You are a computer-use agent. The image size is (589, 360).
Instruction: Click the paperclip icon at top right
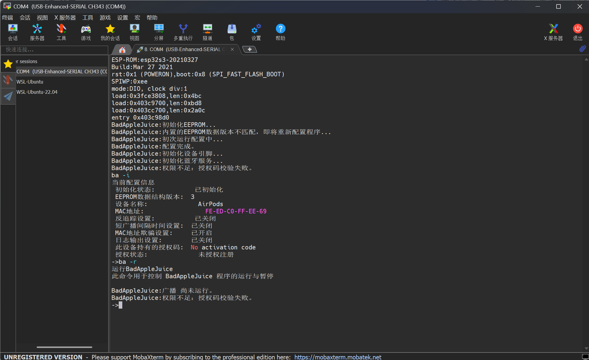(582, 49)
